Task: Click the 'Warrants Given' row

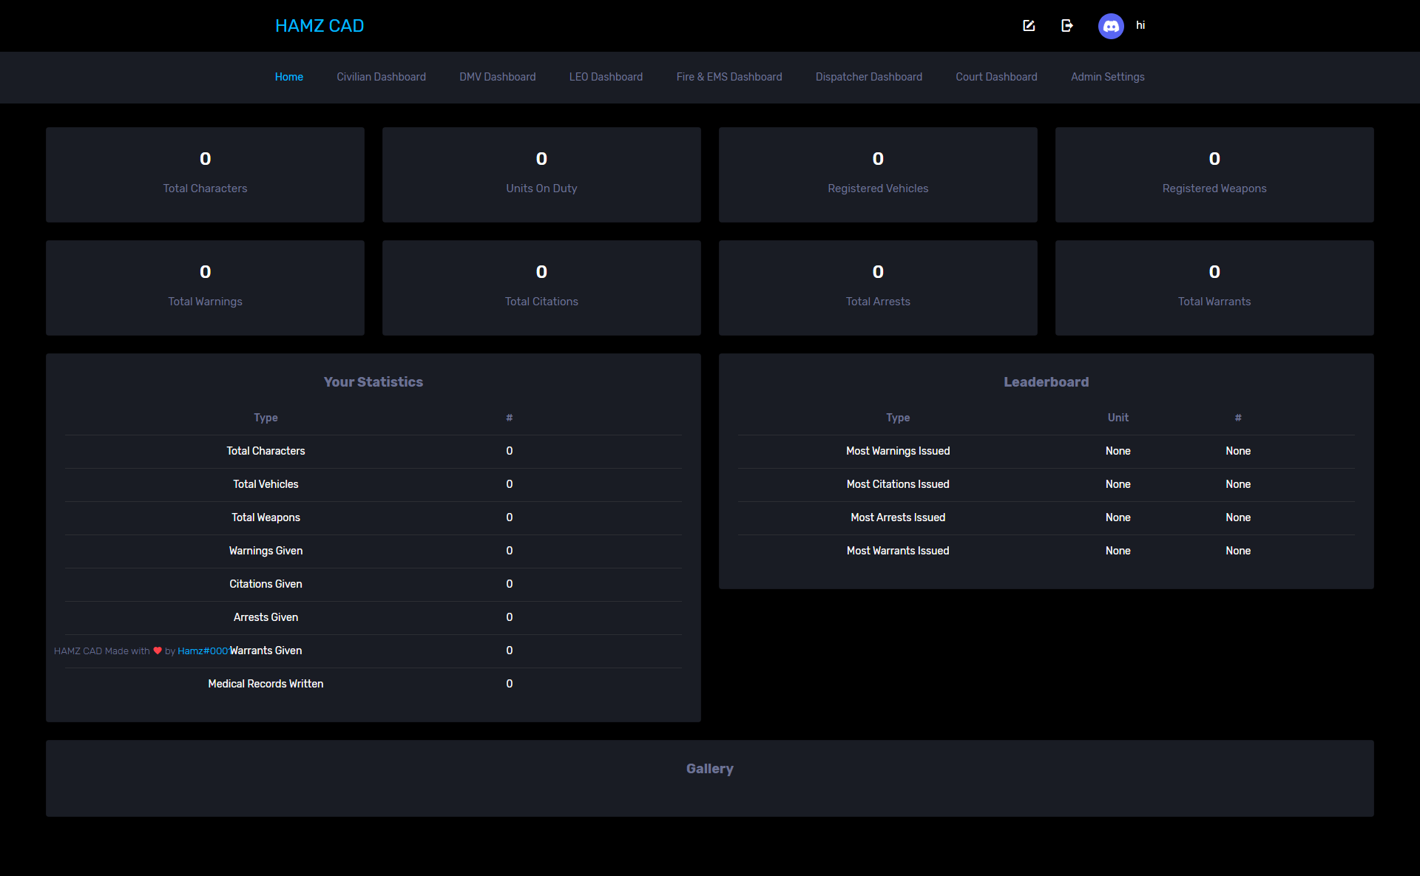Action: tap(373, 651)
